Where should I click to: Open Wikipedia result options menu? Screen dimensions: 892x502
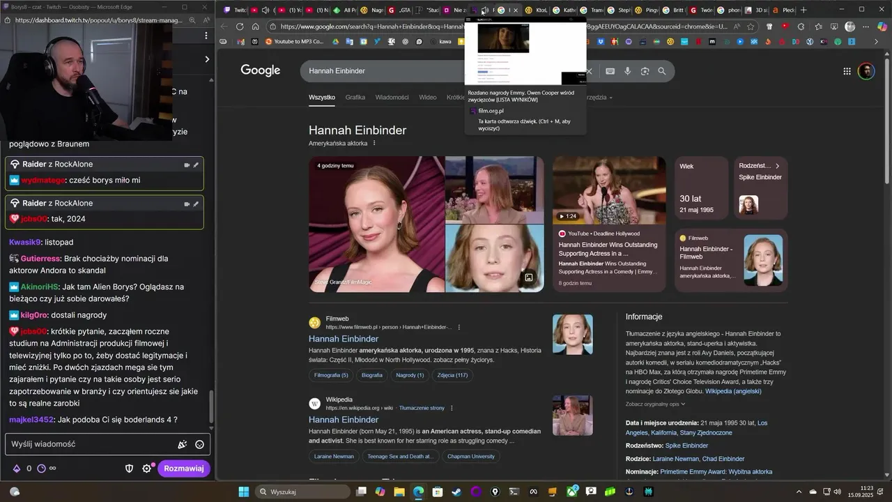pos(452,408)
